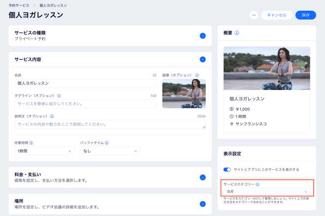This screenshot has height=216, width=325.
Task: Open the サービスカテゴリー dropdown showing ヨガ
Action: click(x=267, y=191)
